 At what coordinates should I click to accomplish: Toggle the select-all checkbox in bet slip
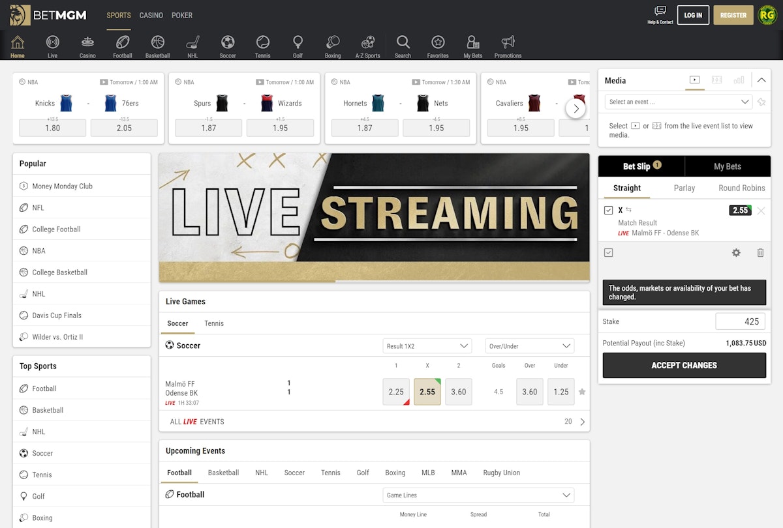point(609,253)
